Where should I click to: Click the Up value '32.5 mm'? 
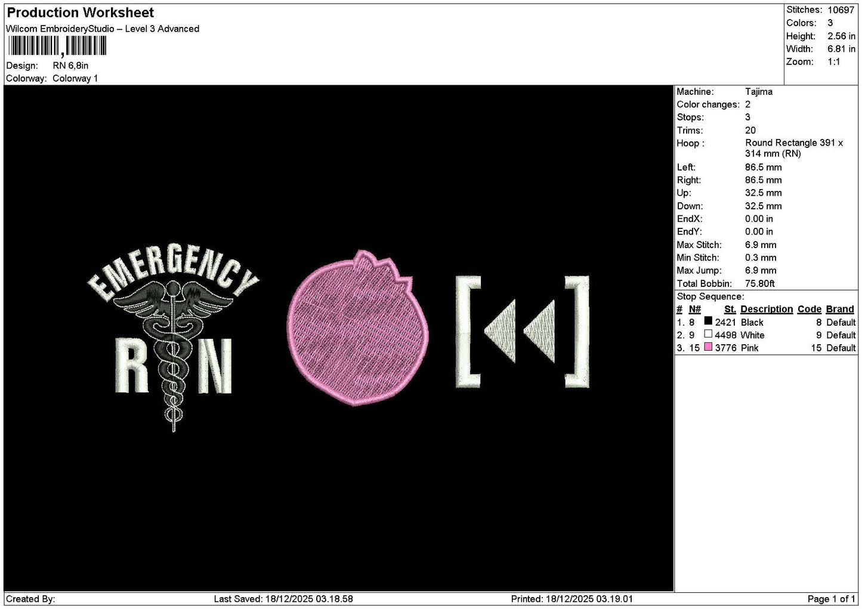764,193
